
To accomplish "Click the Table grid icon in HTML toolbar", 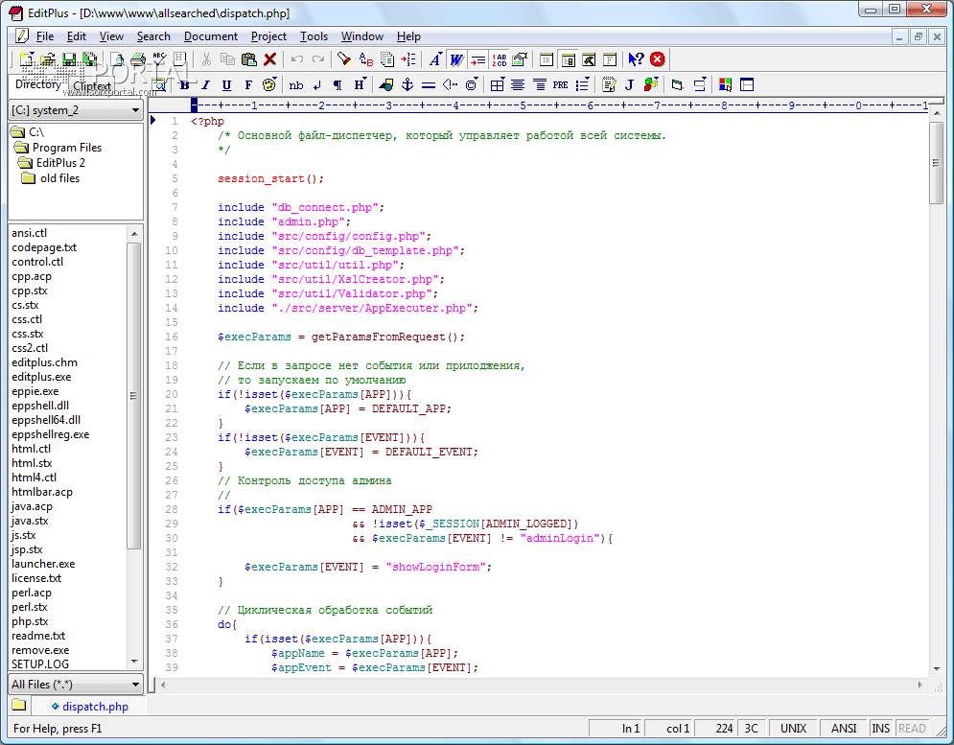I will 497,84.
